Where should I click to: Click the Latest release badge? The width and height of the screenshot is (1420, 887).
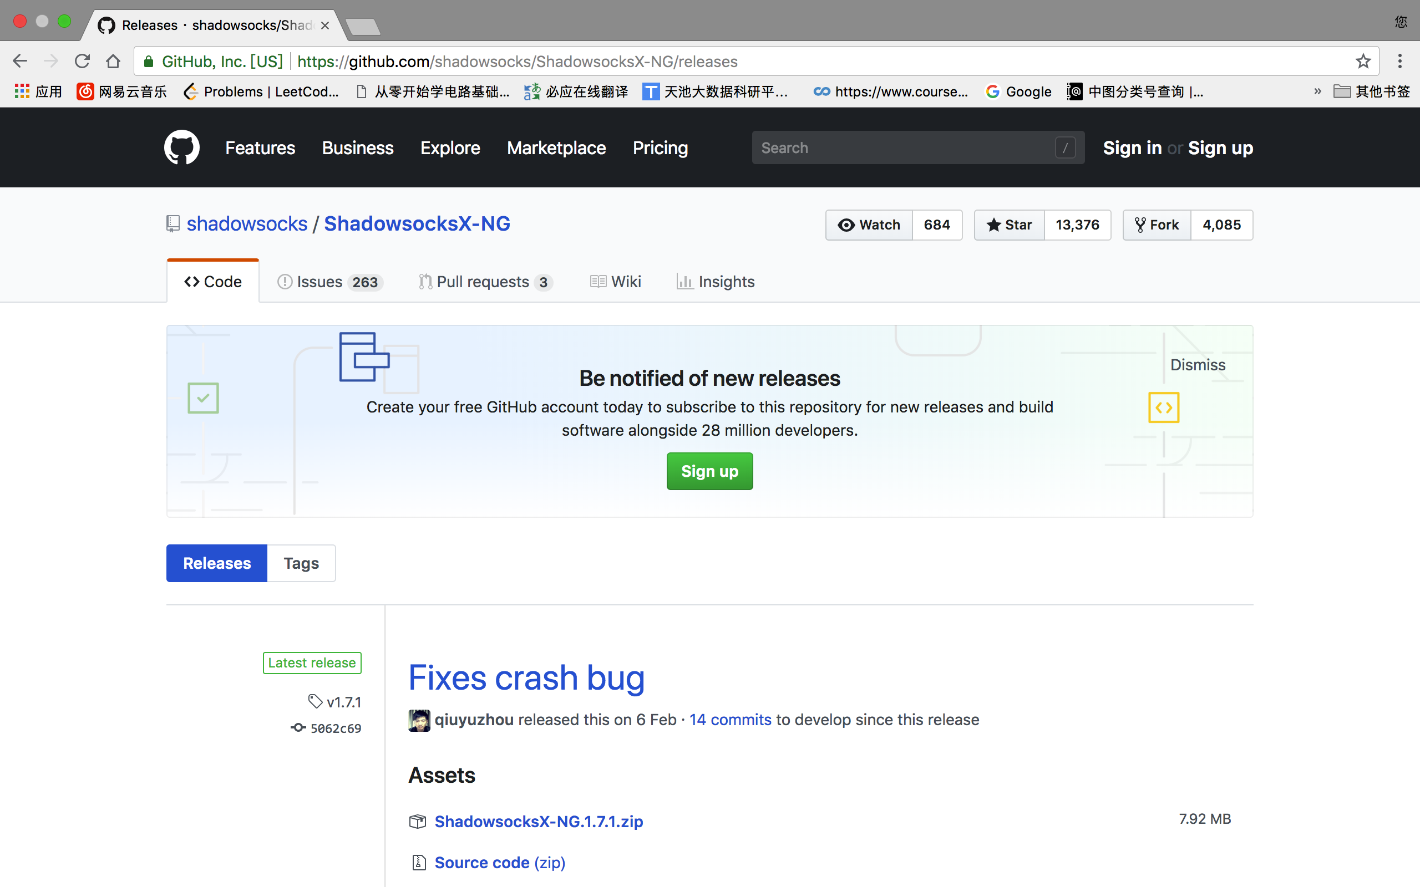[312, 663]
